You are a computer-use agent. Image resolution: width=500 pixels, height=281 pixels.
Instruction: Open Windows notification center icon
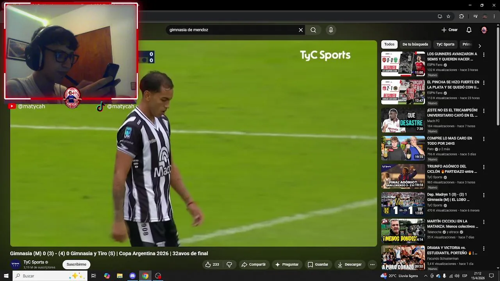[x=491, y=276]
